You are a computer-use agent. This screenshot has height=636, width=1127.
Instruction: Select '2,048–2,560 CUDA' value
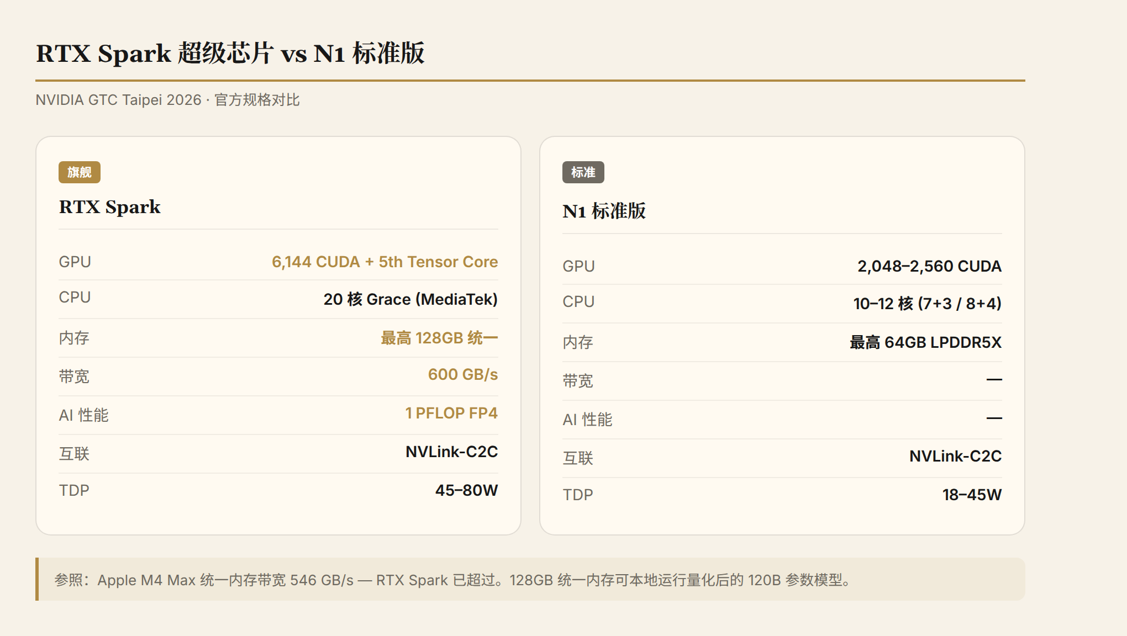[x=929, y=266]
